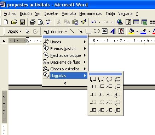The width and height of the screenshot is (155, 135).
Task: Select the Ellipse drawing tool
Action: click(97, 31)
